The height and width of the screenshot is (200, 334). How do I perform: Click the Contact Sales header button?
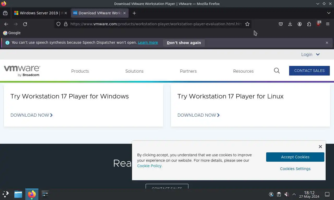point(309,71)
